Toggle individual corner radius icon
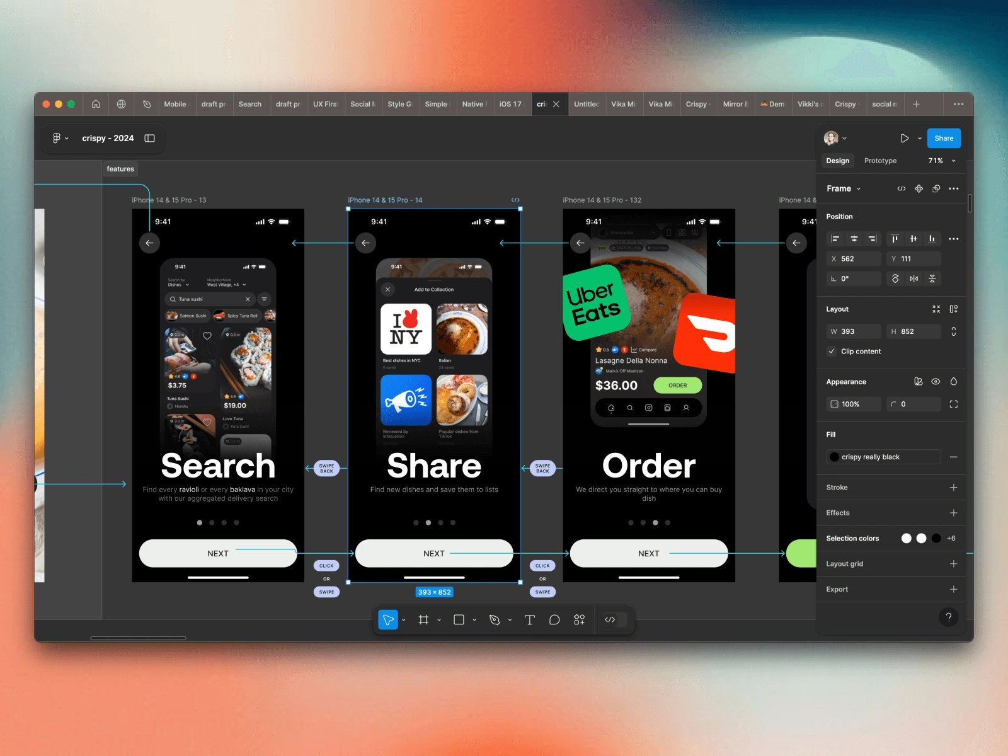The height and width of the screenshot is (756, 1008). tap(954, 404)
